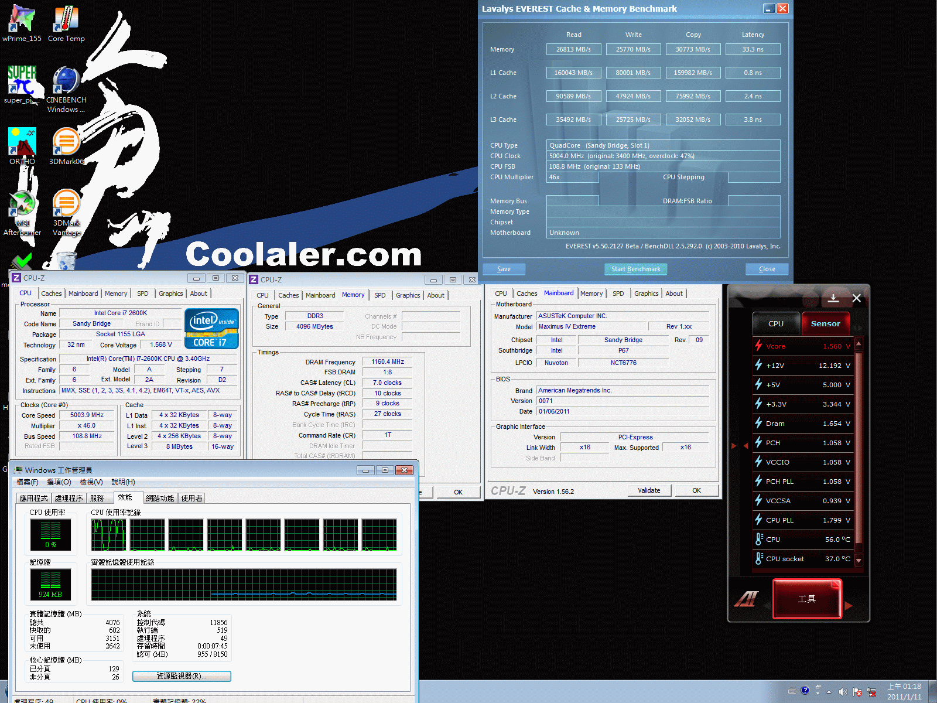The height and width of the screenshot is (703, 937).
Task: Open Graphics tab in right CPU-Z window
Action: (x=647, y=294)
